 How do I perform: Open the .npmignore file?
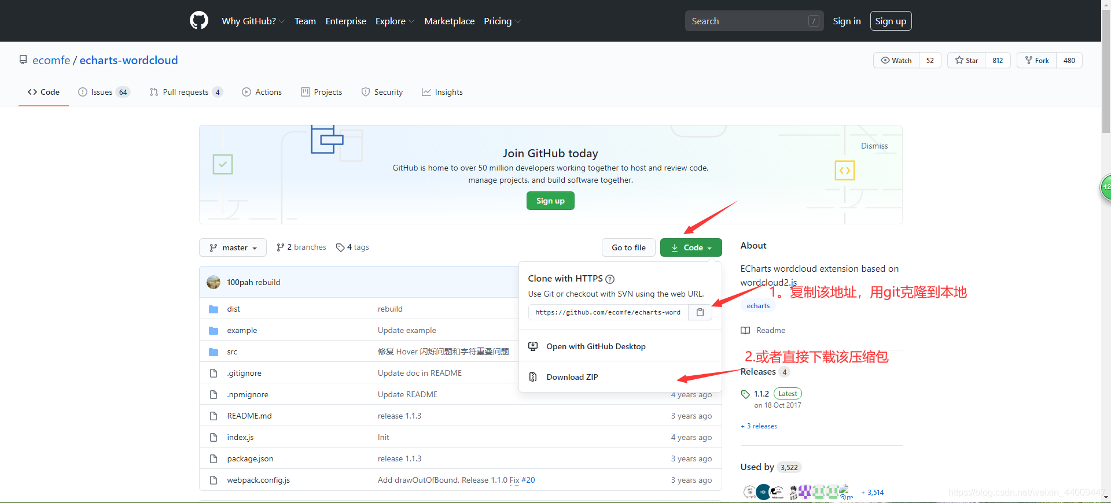click(248, 395)
